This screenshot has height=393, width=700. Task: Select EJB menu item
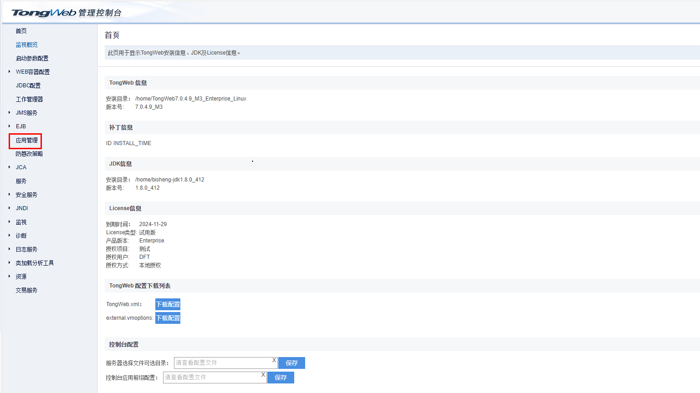[21, 126]
